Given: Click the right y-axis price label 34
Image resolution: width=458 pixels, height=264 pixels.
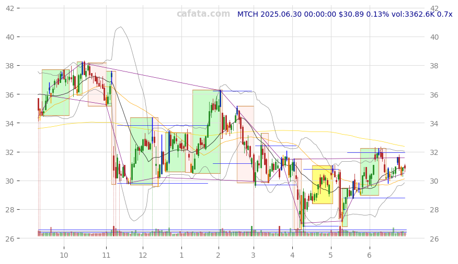Looking at the screenshot, I should 434,124.
